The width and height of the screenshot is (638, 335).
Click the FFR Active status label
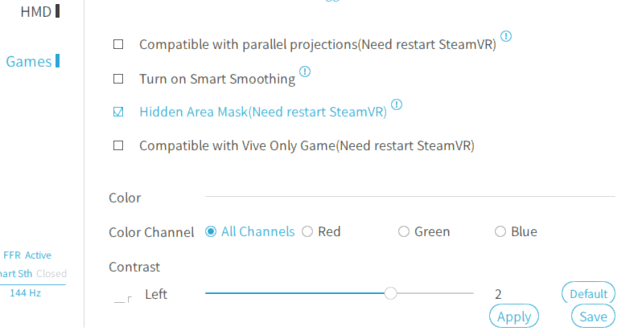pos(27,255)
